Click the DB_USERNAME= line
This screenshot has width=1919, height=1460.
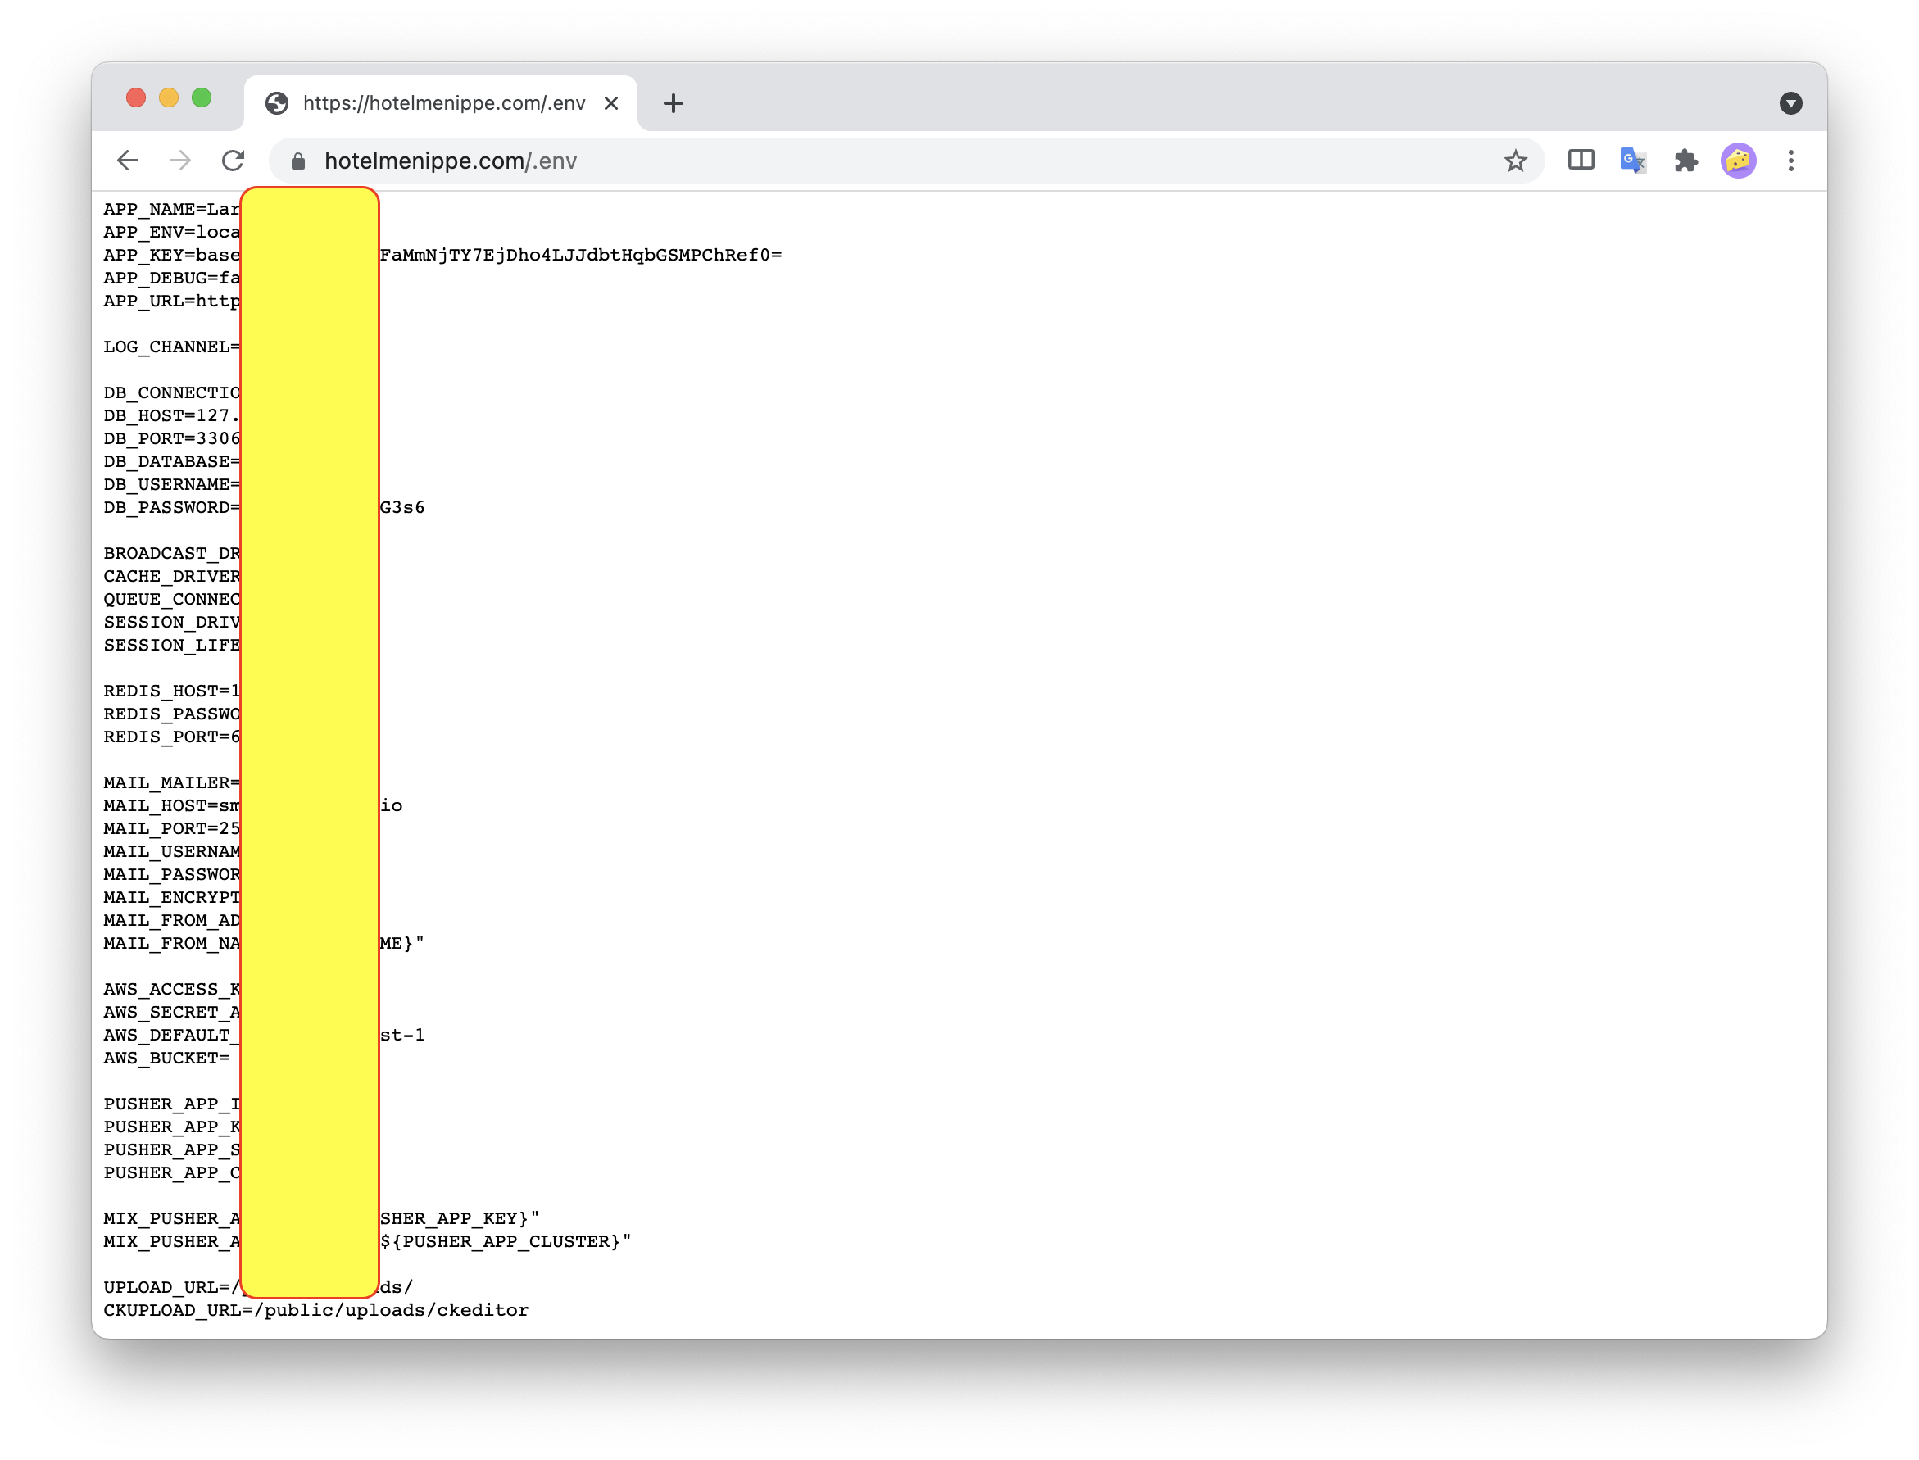click(171, 484)
